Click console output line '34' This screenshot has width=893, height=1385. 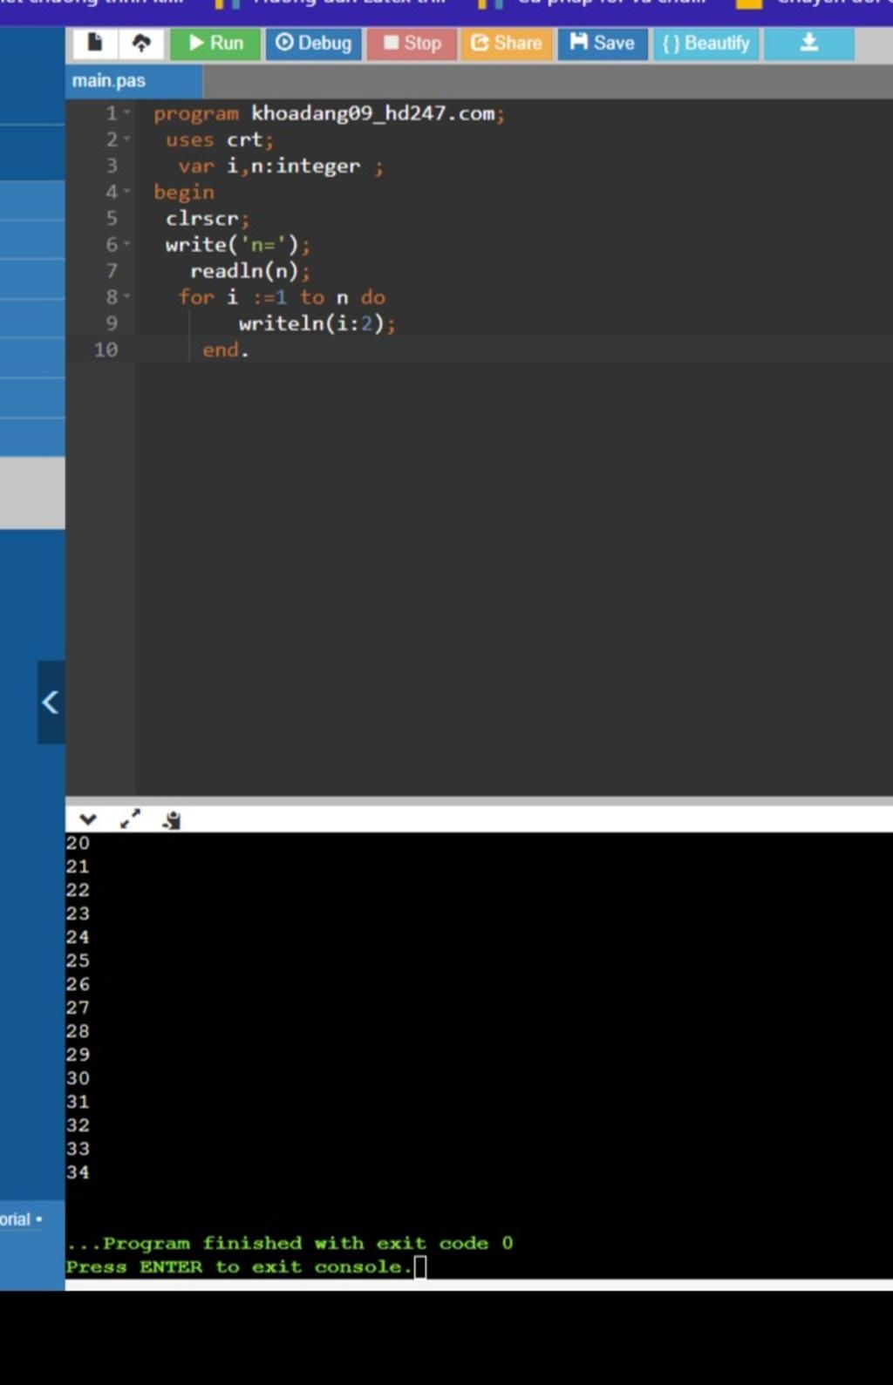click(78, 1172)
